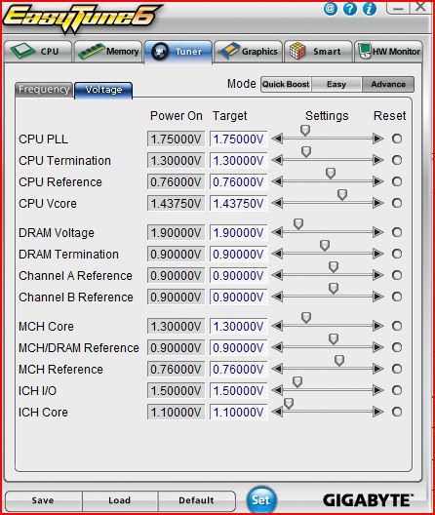Click the Default button
435x515 pixels.
[196, 500]
